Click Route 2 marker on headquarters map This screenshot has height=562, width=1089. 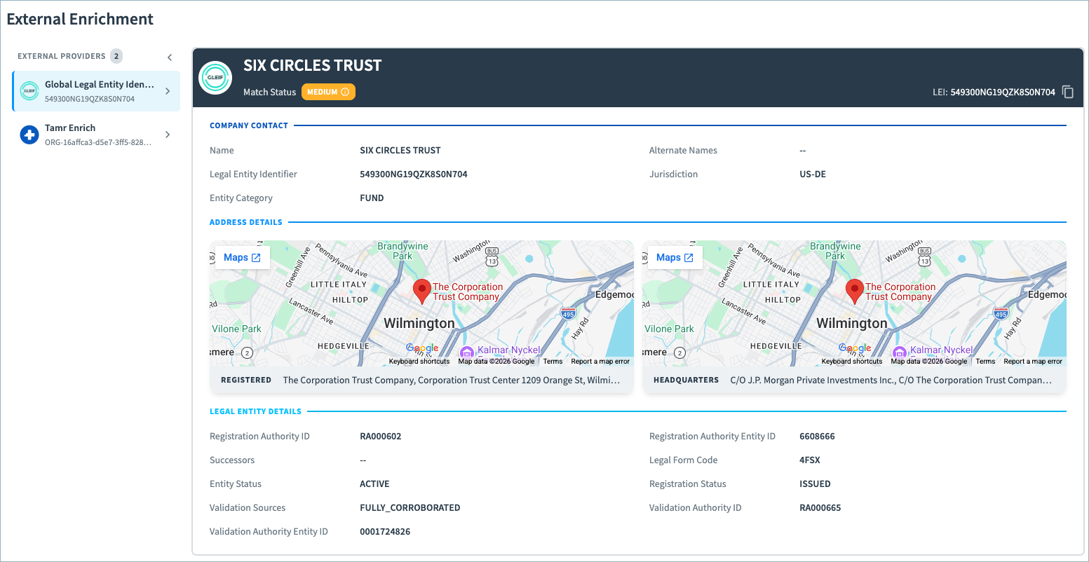[x=679, y=352]
